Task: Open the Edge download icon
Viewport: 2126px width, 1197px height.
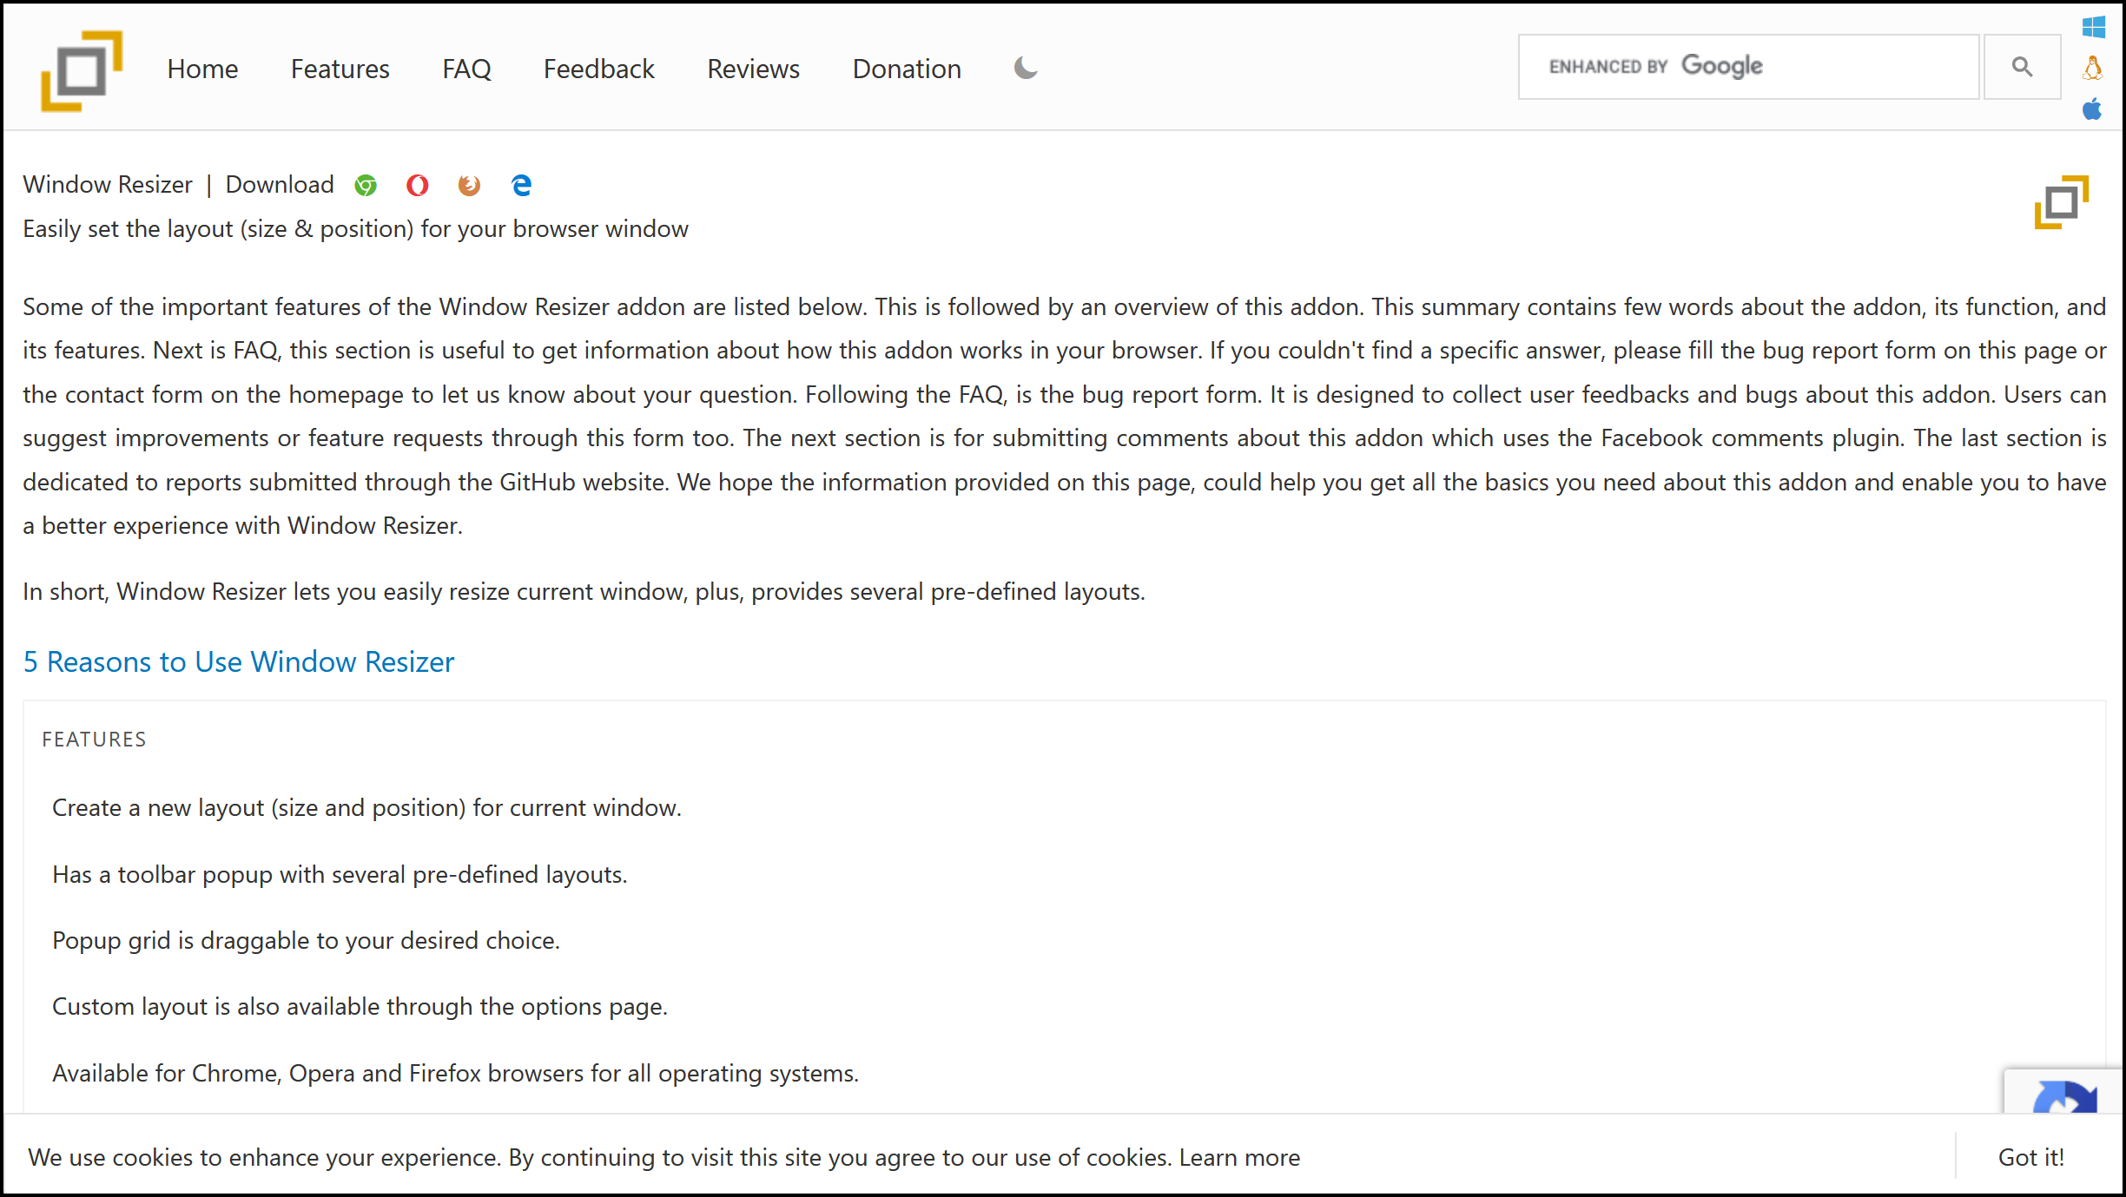Action: point(521,185)
